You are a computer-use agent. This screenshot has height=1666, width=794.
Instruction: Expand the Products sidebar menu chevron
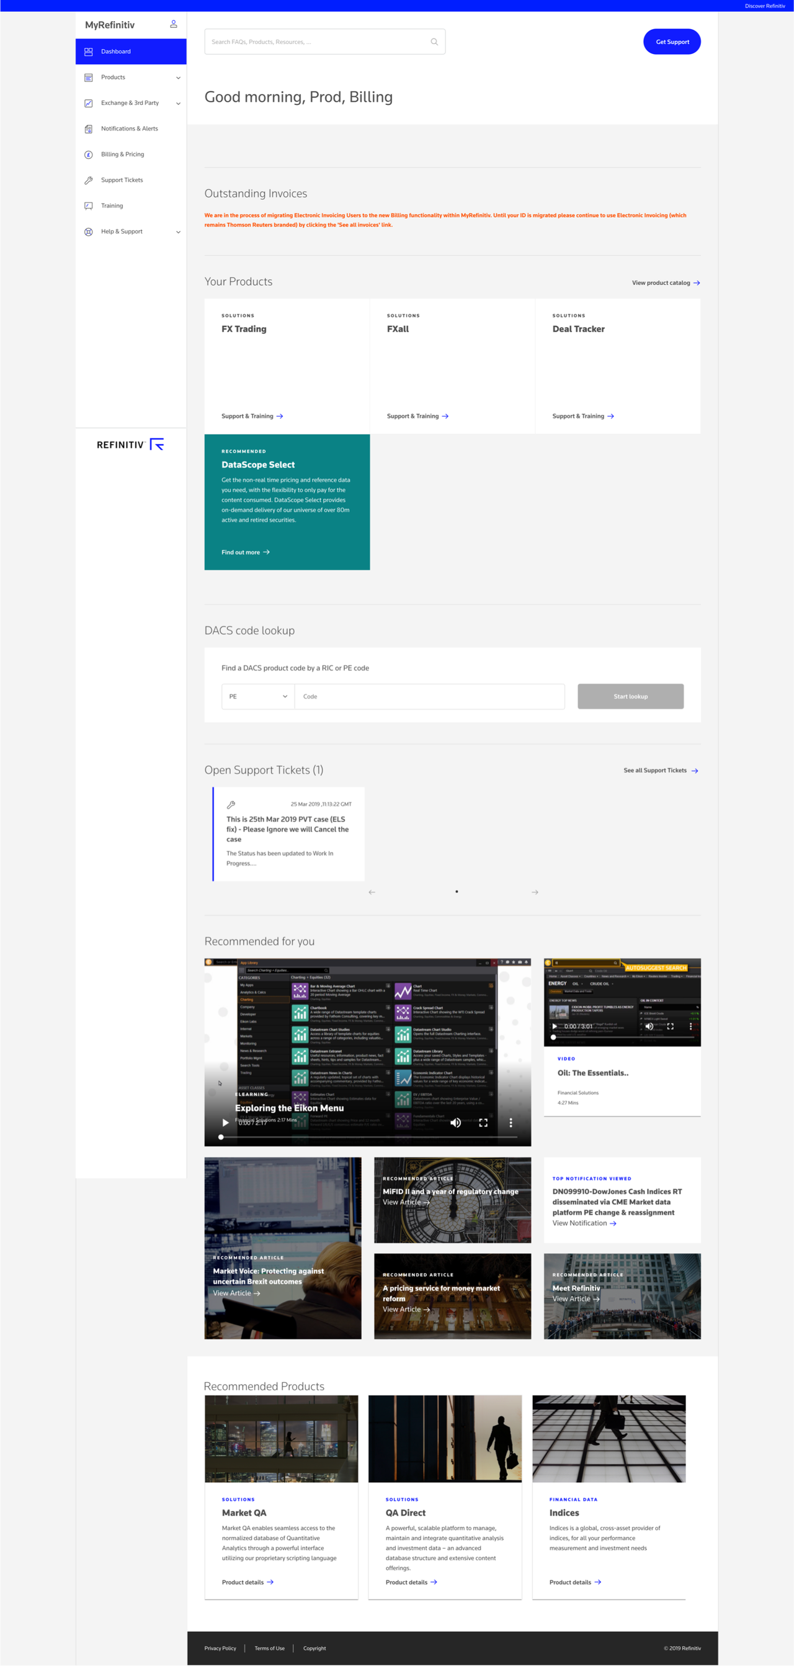(178, 78)
